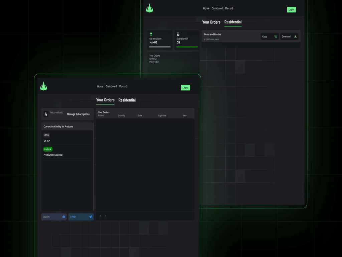The width and height of the screenshot is (342, 257).
Task: Click the OOS status badge above UK ISP
Action: click(46, 135)
